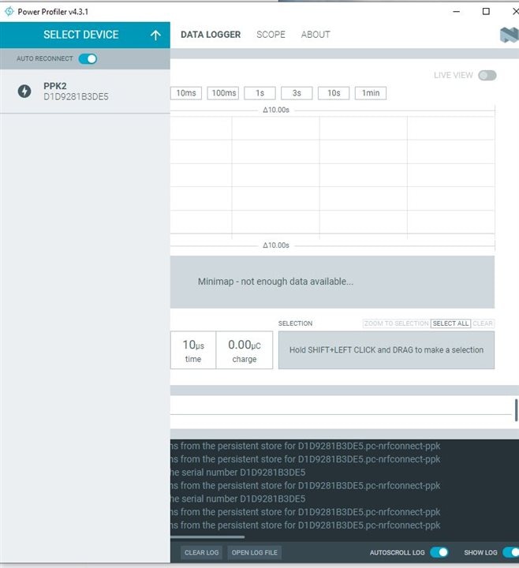This screenshot has width=519, height=568.
Task: Set time window to 1min
Action: 371,93
